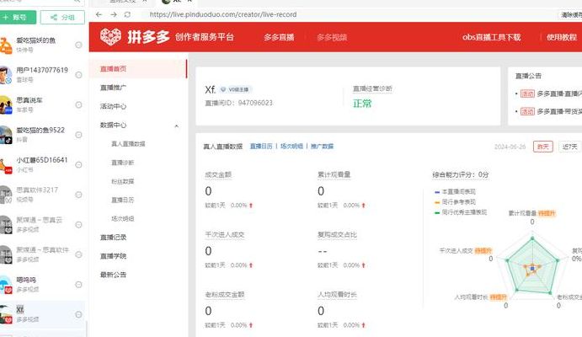Select the 近7天 date range button
The height and width of the screenshot is (337, 582).
click(569, 147)
